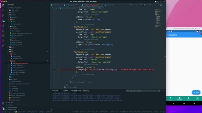Screen dimensions: 202x113
Task: Open the Extensions view
Action: [x=3, y=26]
